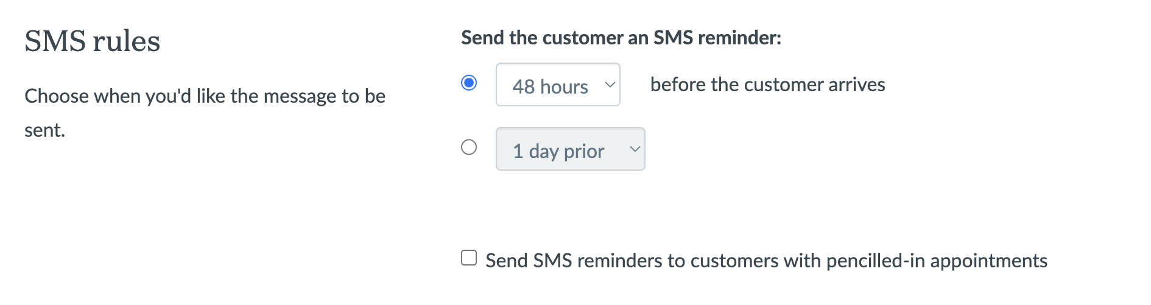The width and height of the screenshot is (1151, 305).
Task: Click the 'before the customer arrives' text
Action: [767, 84]
